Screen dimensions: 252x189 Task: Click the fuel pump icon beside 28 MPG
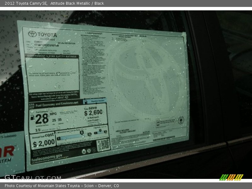pyautogui.click(x=32, y=117)
